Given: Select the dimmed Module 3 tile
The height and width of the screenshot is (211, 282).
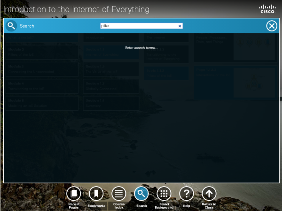Looking at the screenshot, I should pyautogui.click(x=42, y=69).
